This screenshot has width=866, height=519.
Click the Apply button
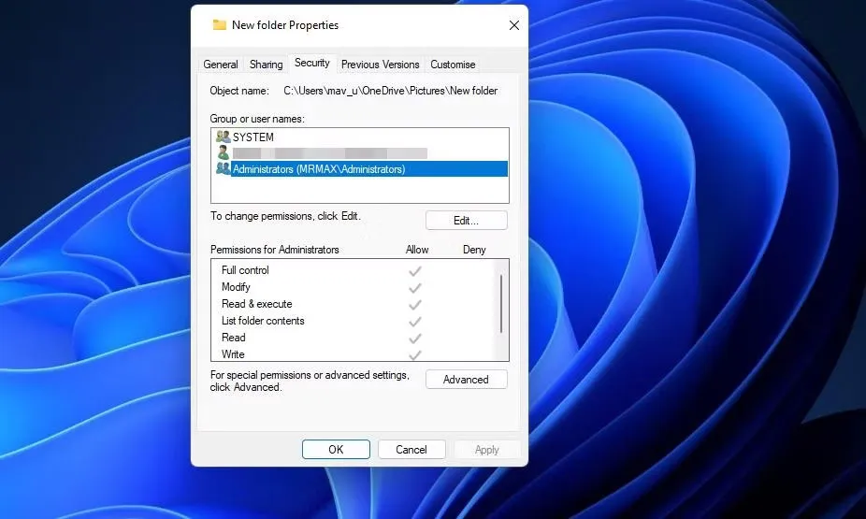486,450
